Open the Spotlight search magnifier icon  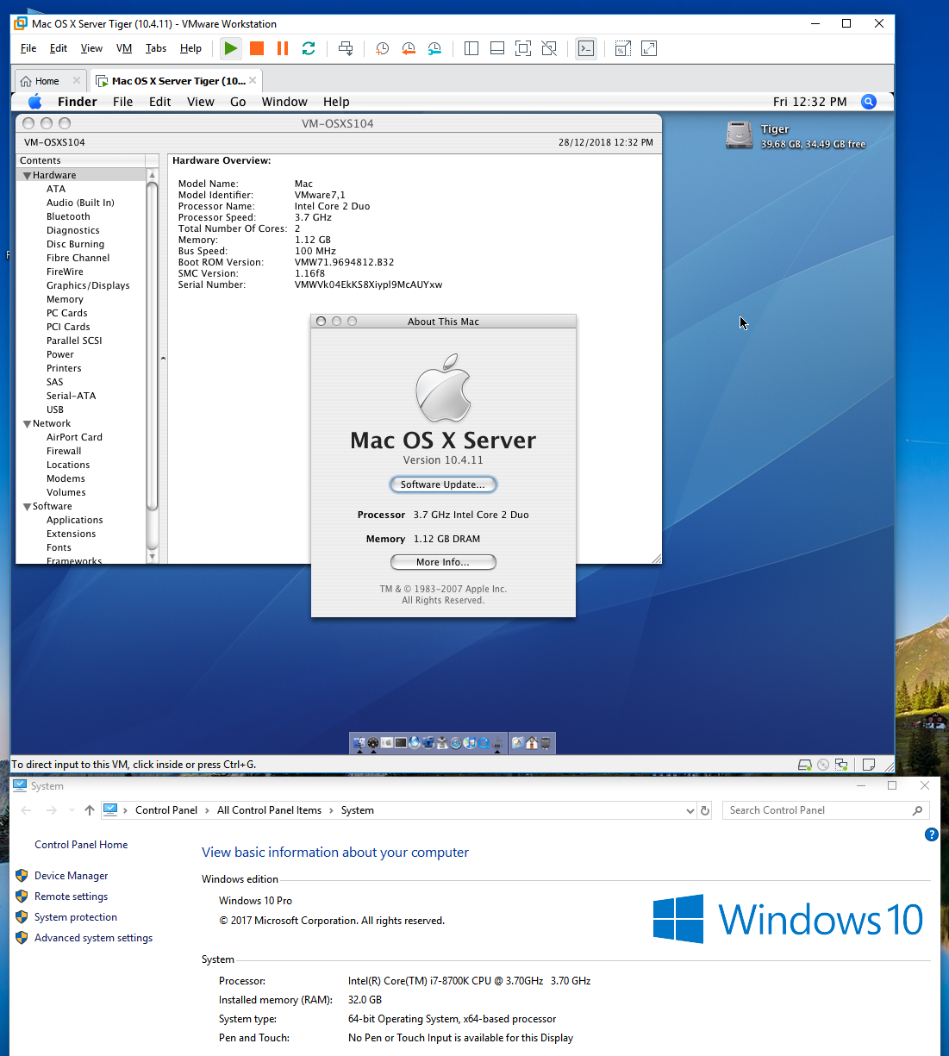click(869, 102)
